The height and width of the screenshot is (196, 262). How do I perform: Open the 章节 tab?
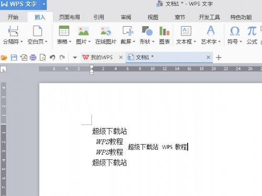click(180, 17)
